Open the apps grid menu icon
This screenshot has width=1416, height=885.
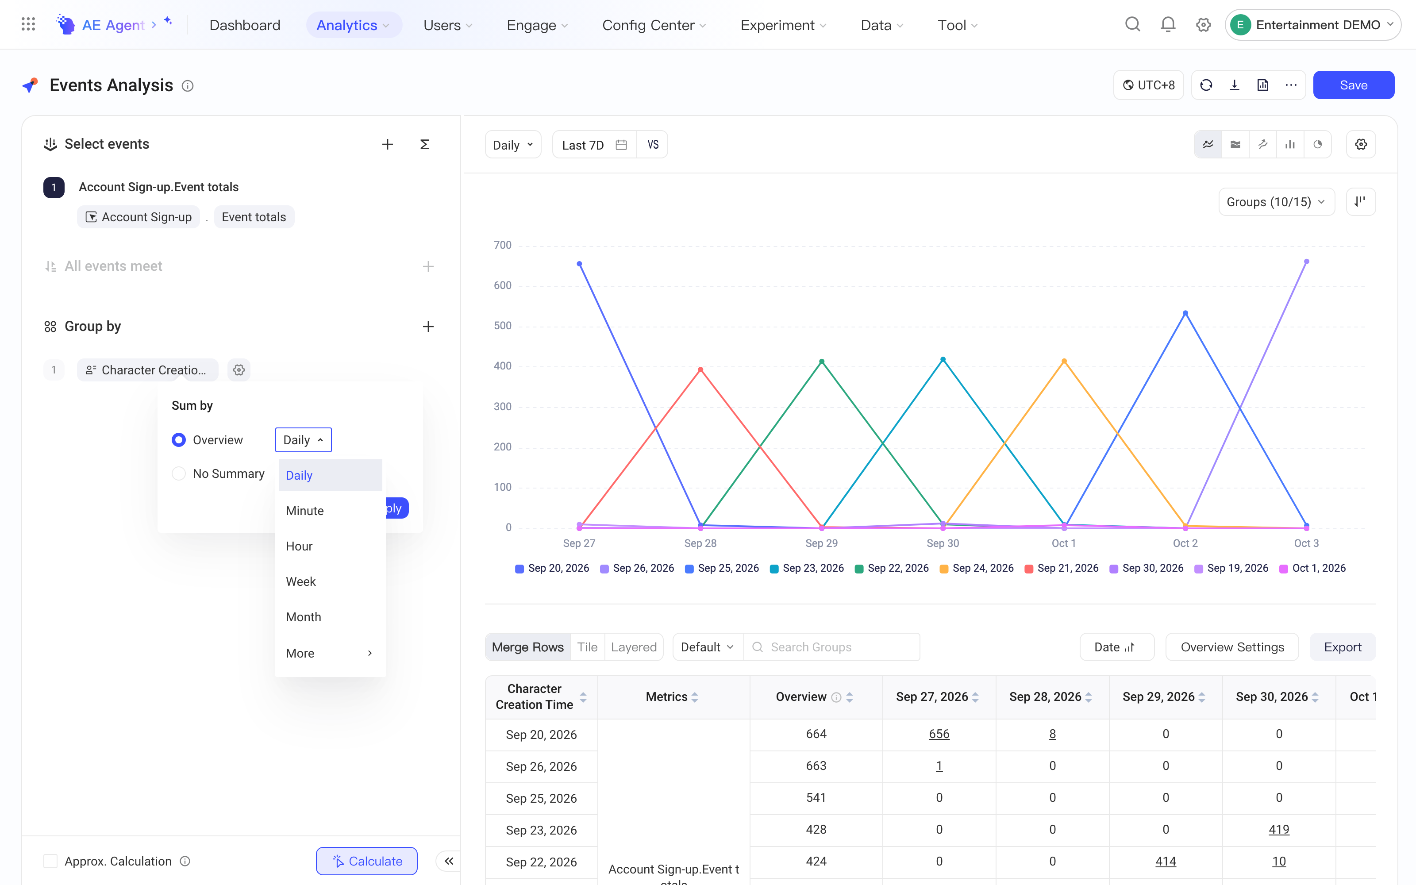pyautogui.click(x=28, y=25)
